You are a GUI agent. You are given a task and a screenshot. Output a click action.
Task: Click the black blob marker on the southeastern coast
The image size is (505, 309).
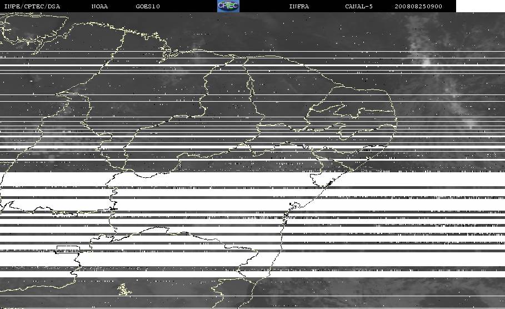294,205
